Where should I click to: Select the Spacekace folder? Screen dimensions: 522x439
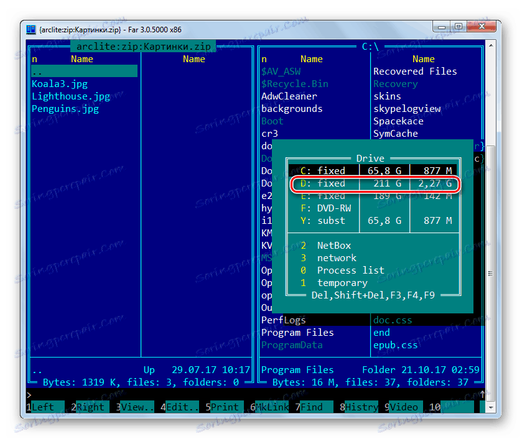click(x=398, y=121)
